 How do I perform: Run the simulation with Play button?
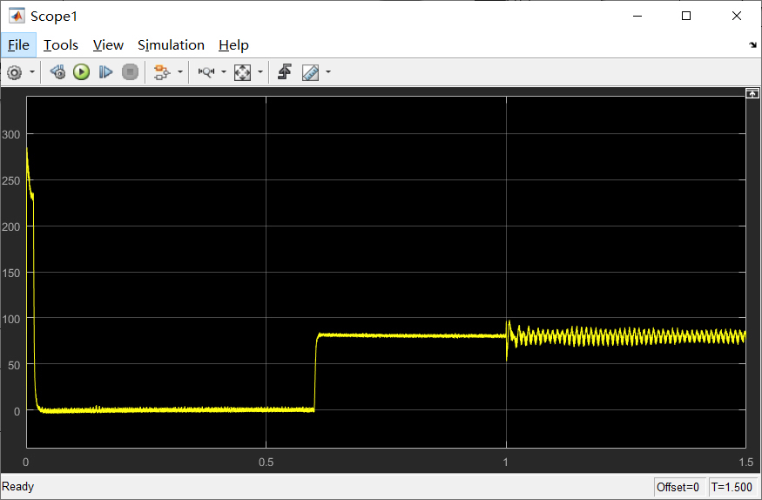point(82,72)
